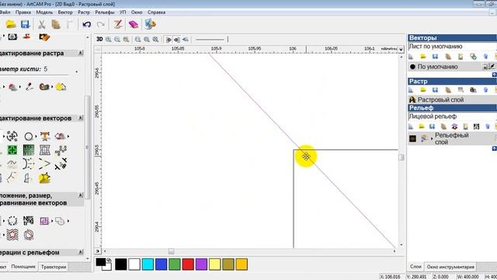Zoom in on the 2D view
Screen dimensions: 497x280
point(109,40)
